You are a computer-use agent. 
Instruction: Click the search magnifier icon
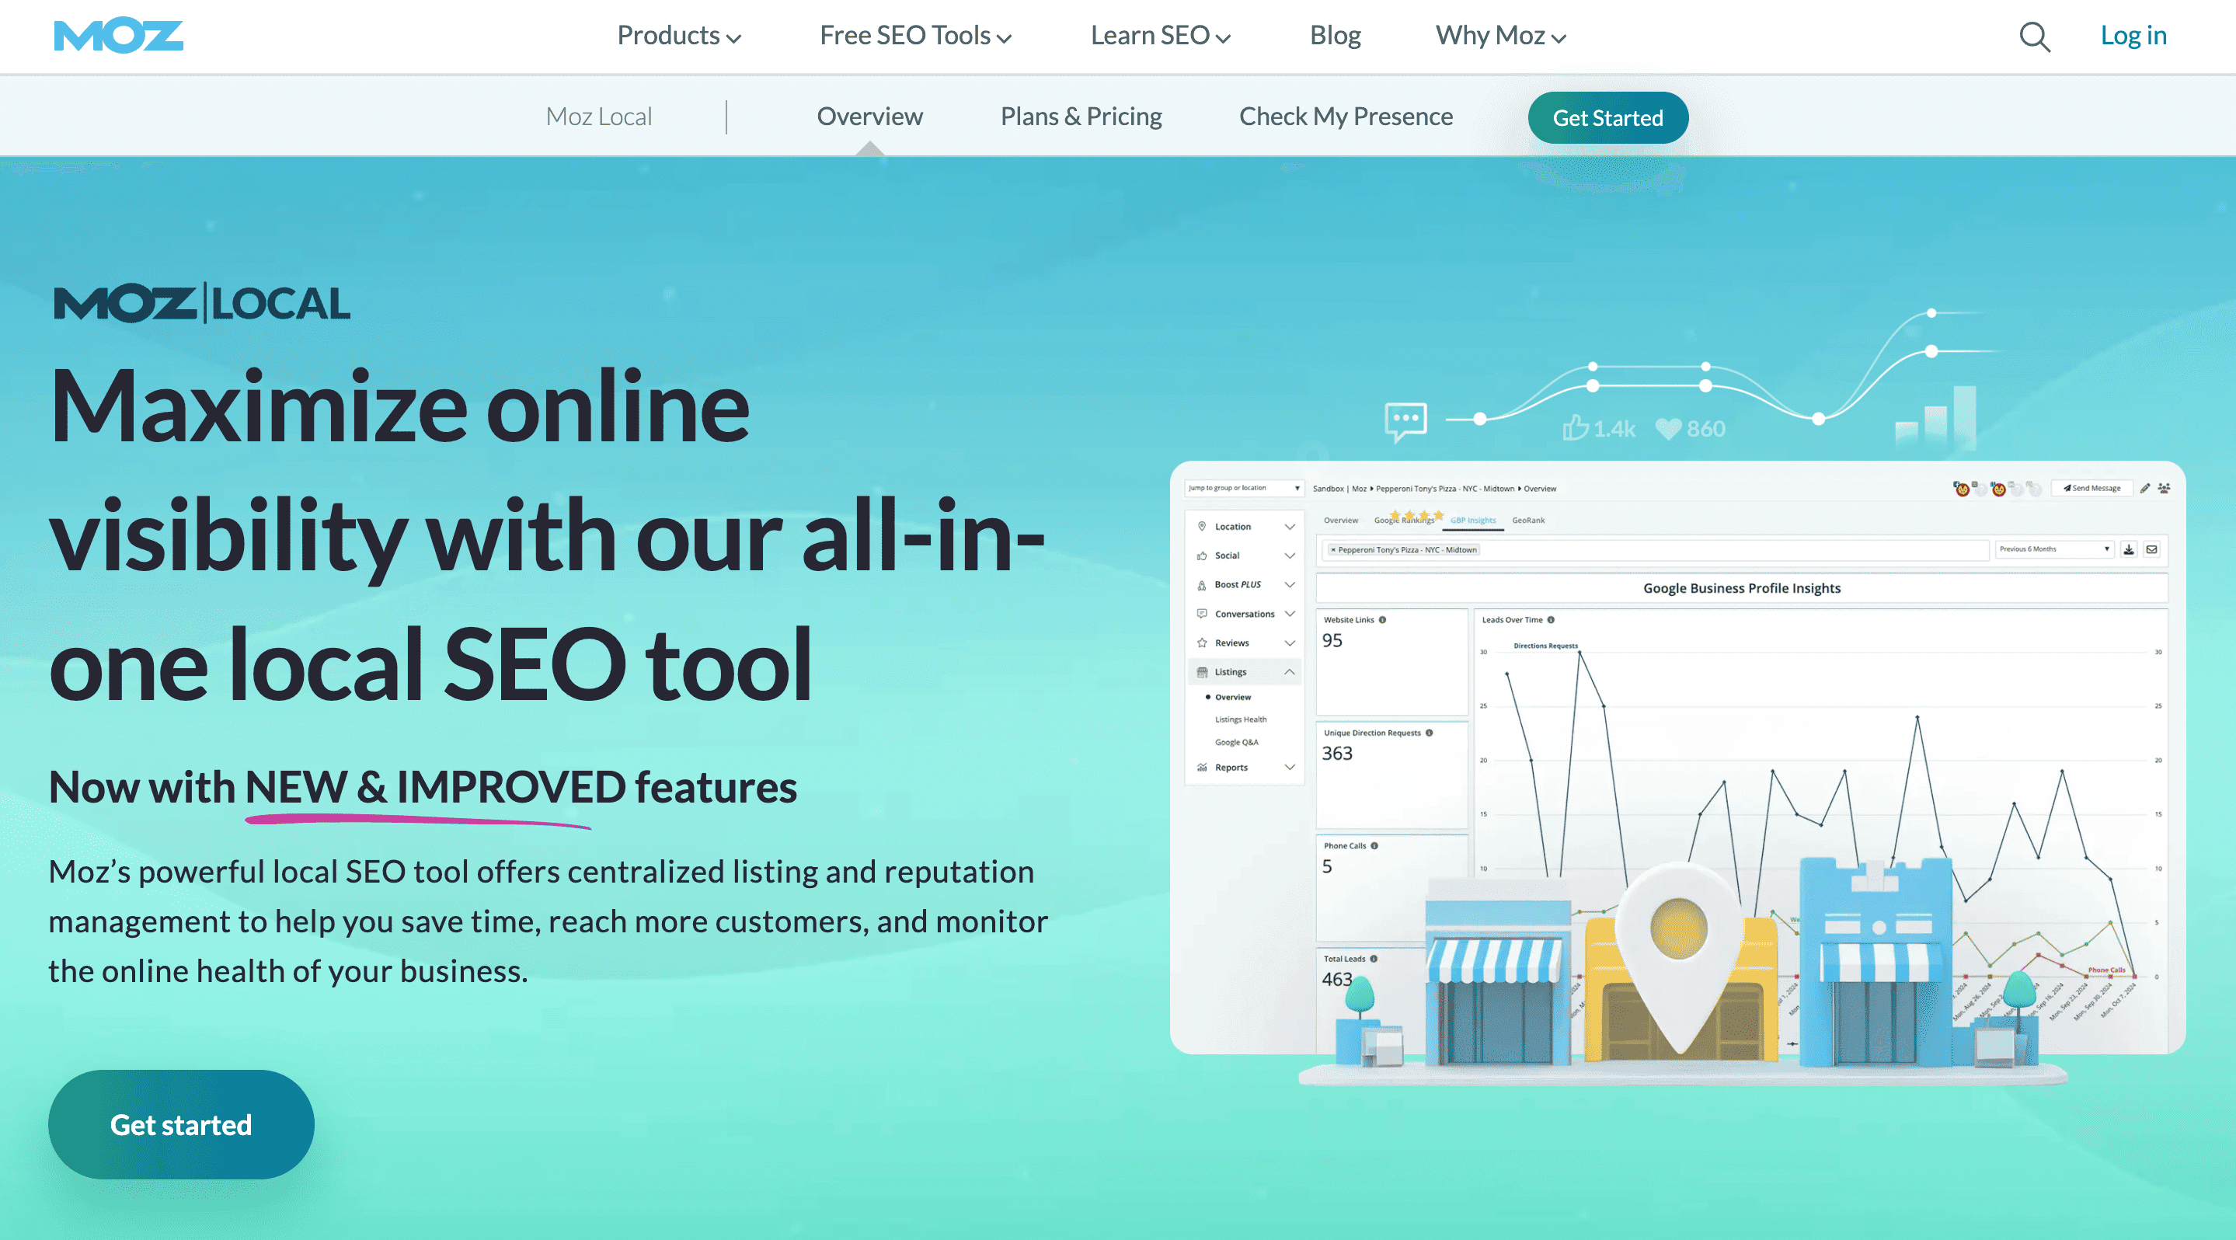point(2034,37)
